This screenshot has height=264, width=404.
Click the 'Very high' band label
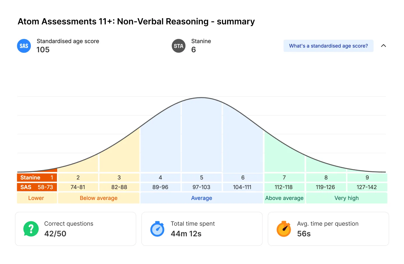(346, 198)
